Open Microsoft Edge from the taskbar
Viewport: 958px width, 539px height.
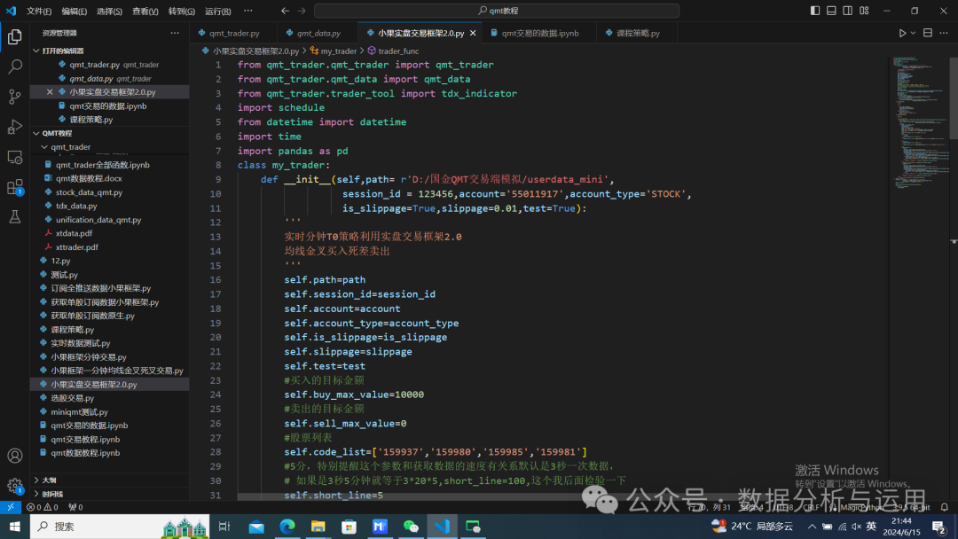pos(287,527)
